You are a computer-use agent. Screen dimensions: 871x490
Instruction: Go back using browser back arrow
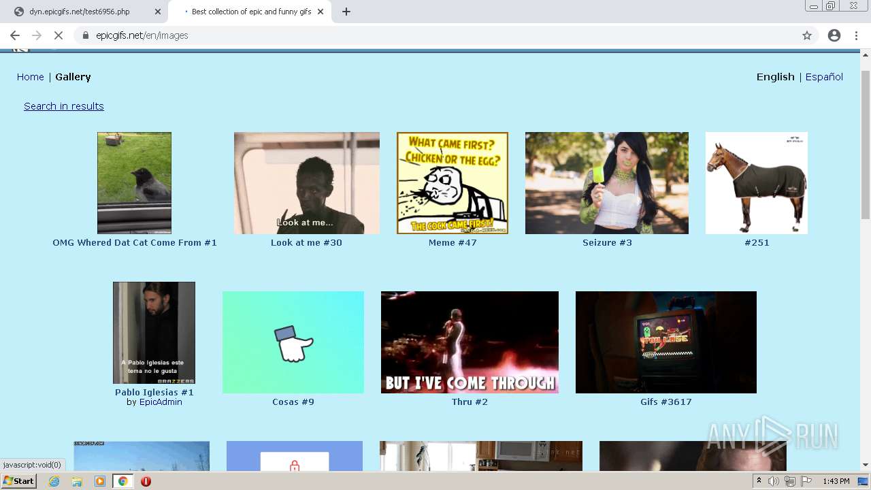click(15, 35)
